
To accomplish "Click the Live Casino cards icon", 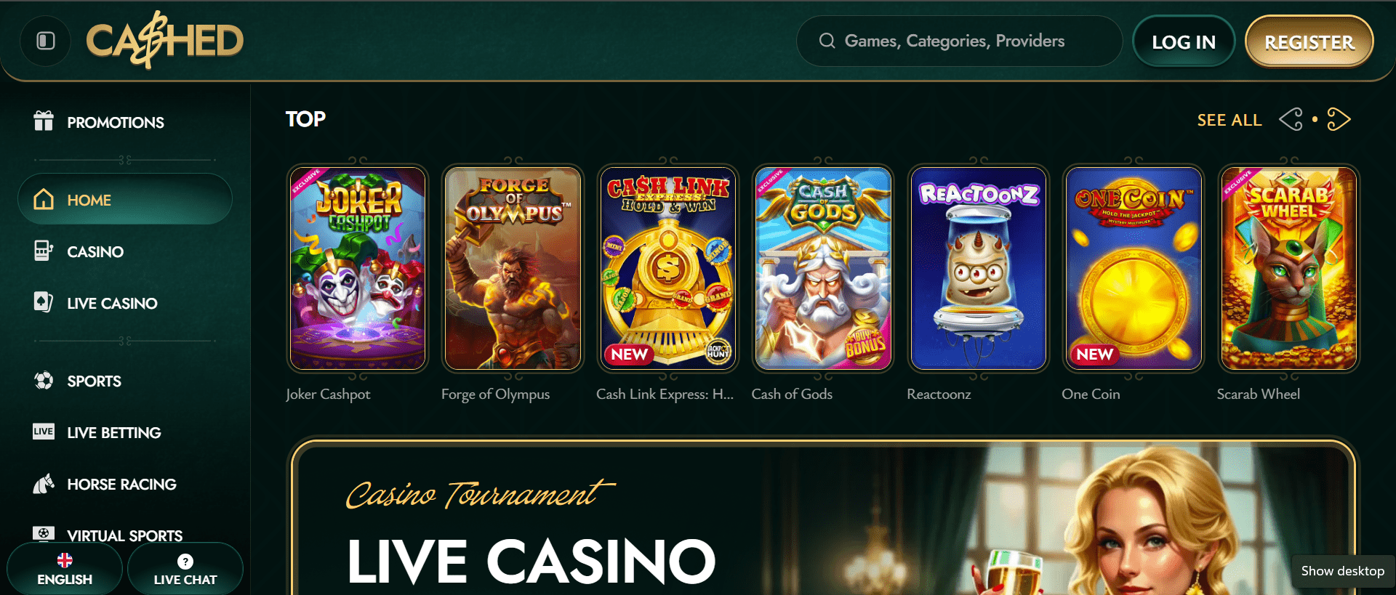I will point(44,302).
